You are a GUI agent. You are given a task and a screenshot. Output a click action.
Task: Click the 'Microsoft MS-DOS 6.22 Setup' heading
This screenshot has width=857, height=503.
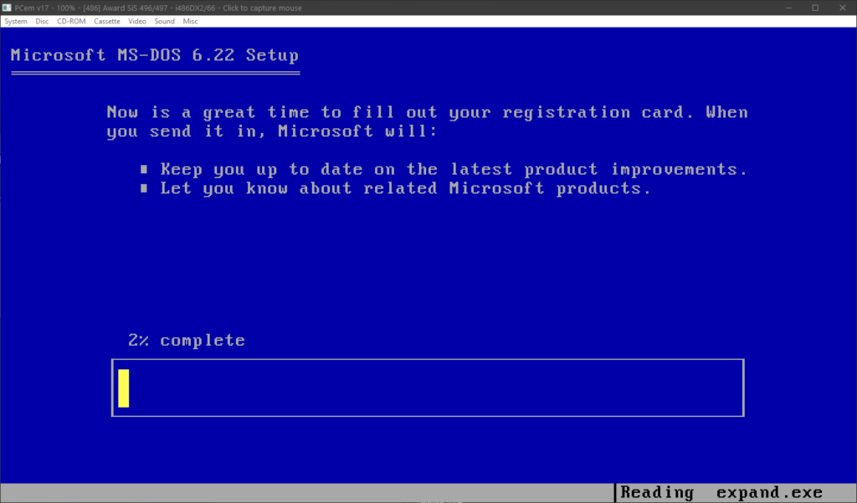tap(154, 56)
